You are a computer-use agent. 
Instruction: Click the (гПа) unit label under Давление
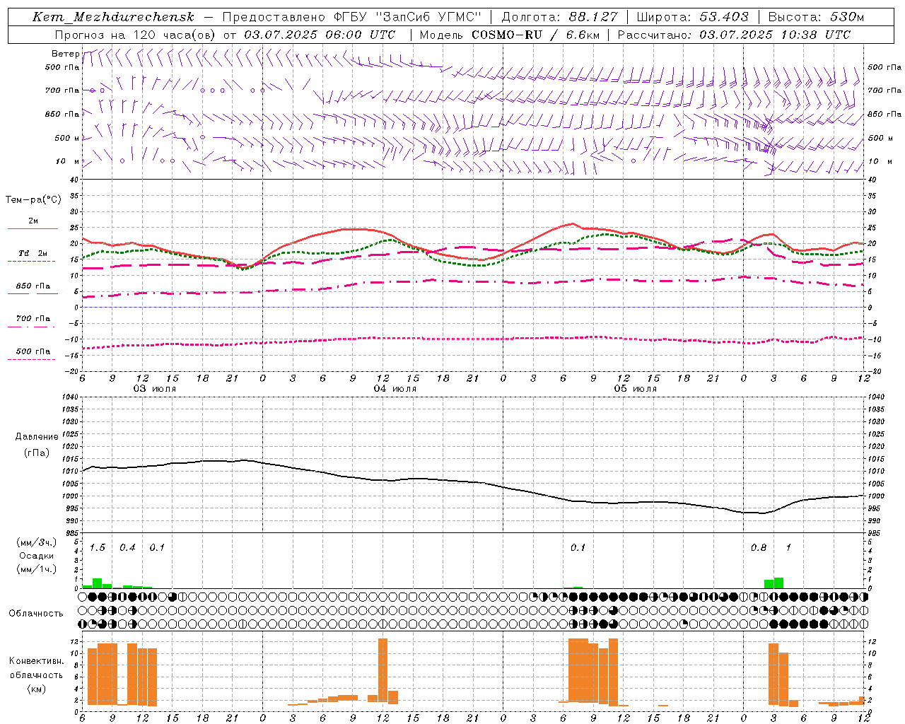click(37, 453)
